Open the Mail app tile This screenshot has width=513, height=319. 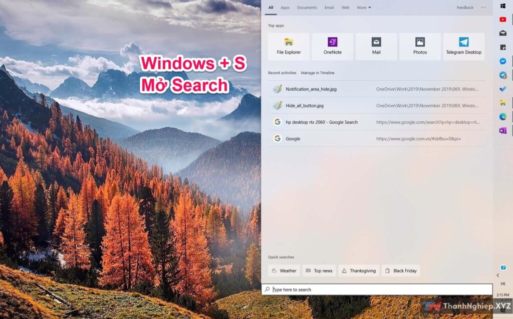376,46
